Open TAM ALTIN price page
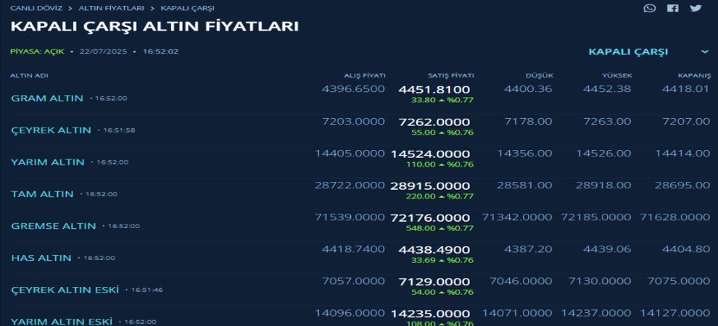Viewport: 718px width, 326px height. coord(42,194)
